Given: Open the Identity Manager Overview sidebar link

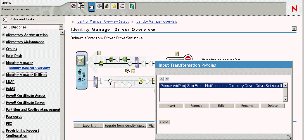Looking at the screenshot, I should point(29,68).
